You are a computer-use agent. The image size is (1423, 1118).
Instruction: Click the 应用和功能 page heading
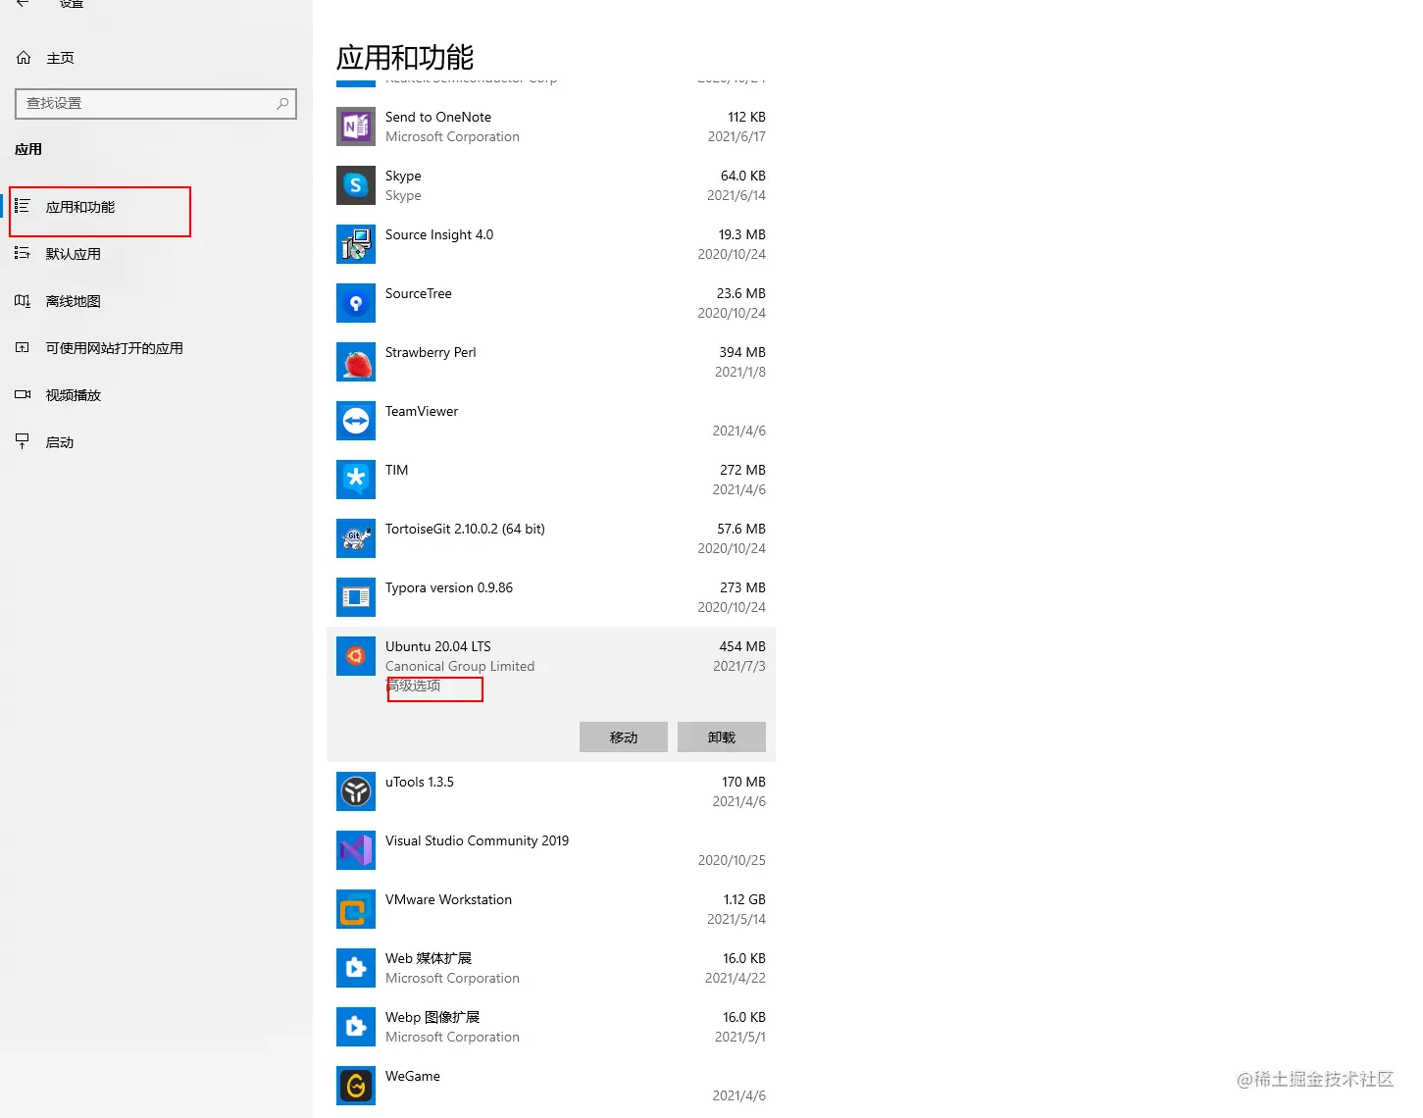point(405,57)
